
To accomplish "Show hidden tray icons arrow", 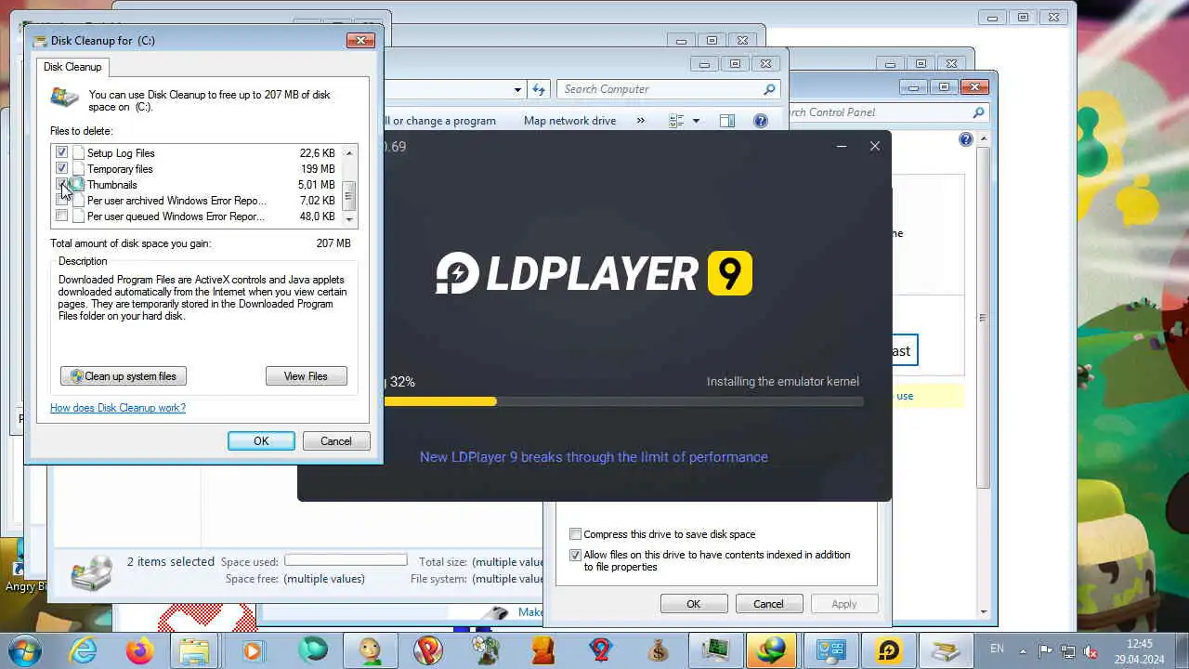I will point(1023,651).
